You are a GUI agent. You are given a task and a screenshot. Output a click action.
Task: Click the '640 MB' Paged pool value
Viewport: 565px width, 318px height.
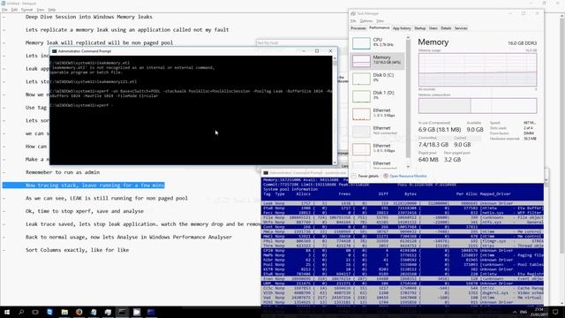pyautogui.click(x=428, y=159)
